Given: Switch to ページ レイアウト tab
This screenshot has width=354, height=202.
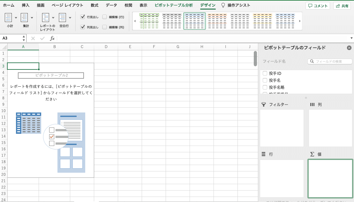Looking at the screenshot, I should coord(67,5).
